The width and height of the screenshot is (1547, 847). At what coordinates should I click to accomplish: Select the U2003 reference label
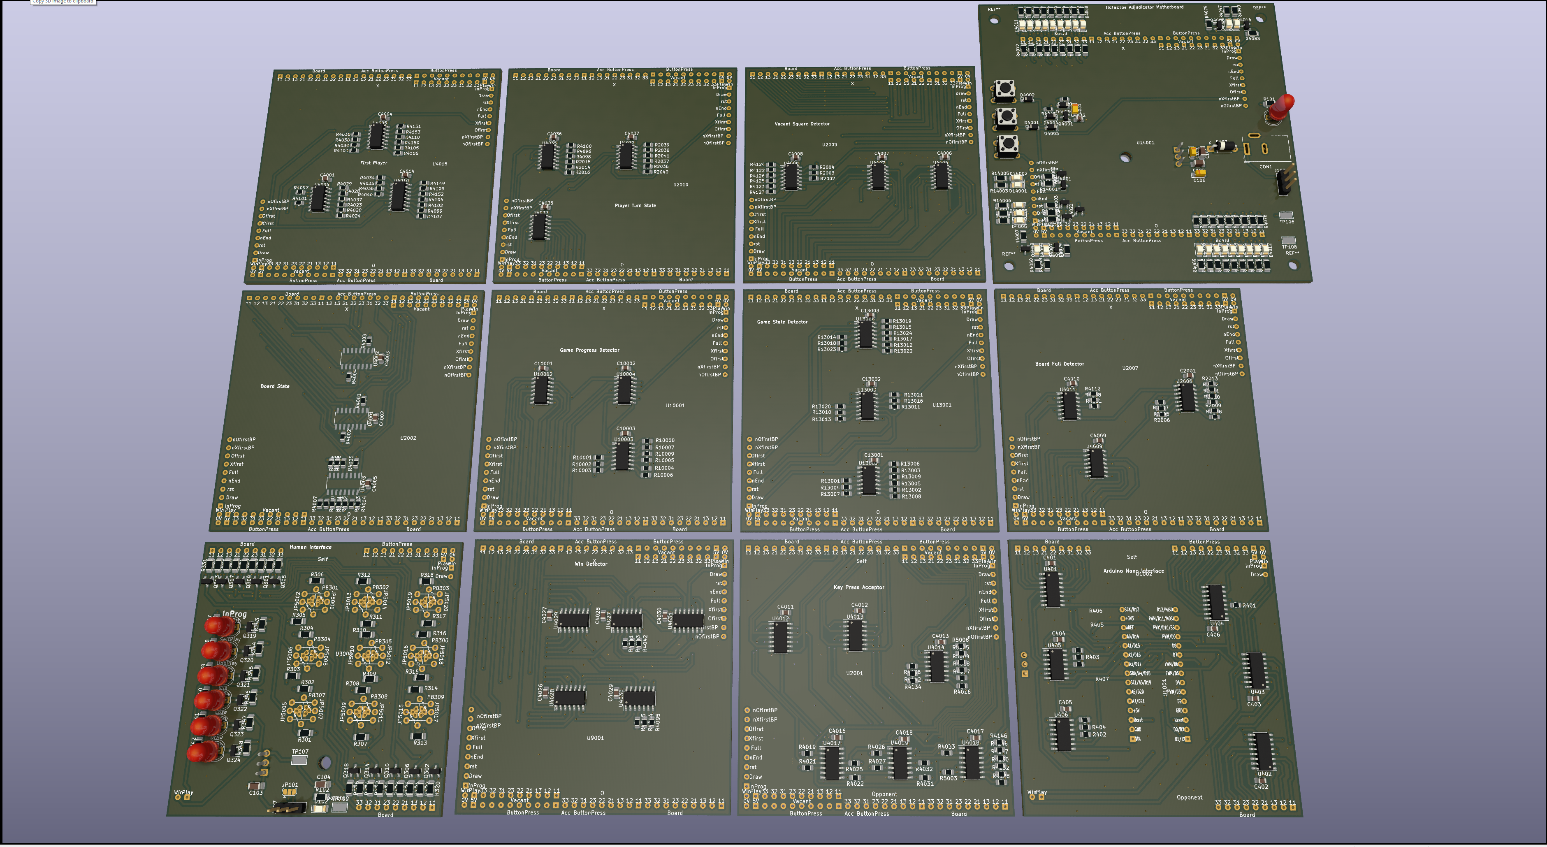click(829, 145)
